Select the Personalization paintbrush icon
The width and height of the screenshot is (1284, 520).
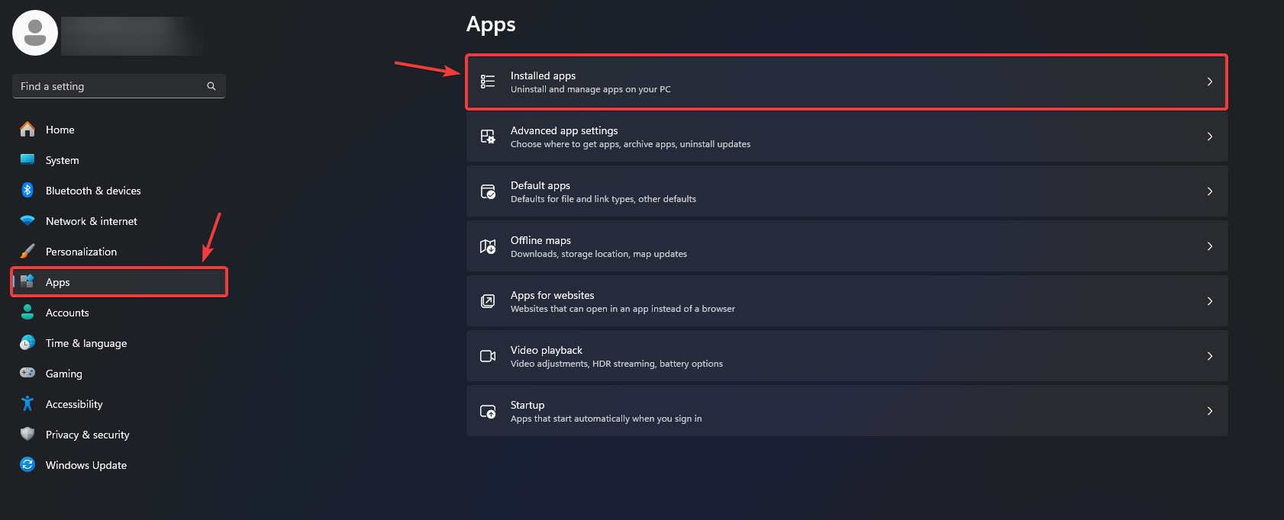tap(27, 251)
